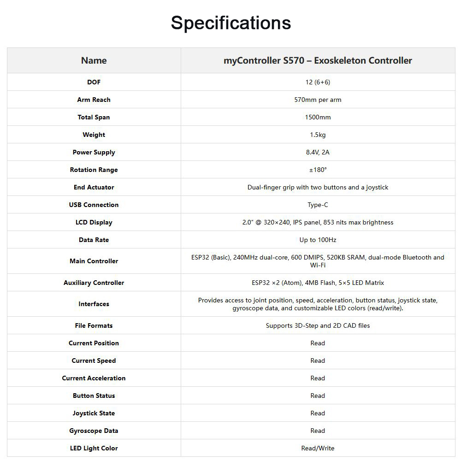Click the Main Controller row label
Screen dimensions: 461x461
94,261
